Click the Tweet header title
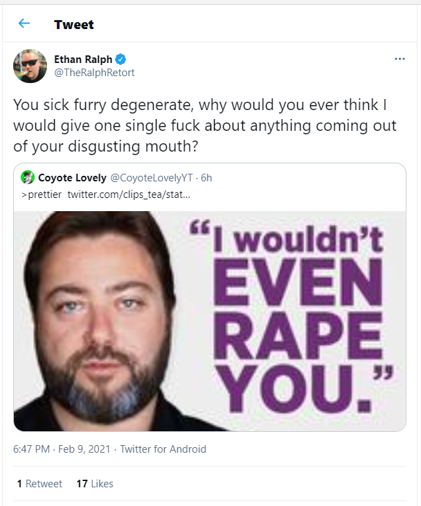Screen dimensions: 421x506 tap(74, 24)
